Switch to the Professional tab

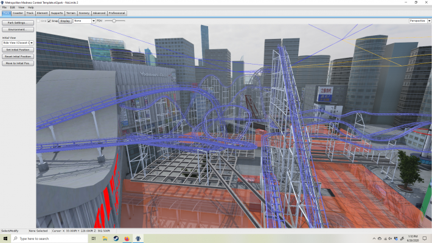(117, 13)
